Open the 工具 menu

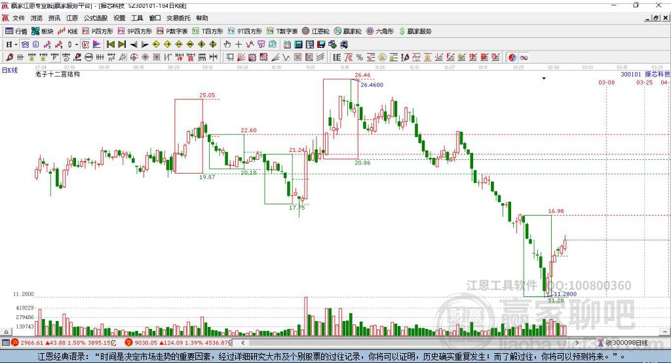(137, 18)
